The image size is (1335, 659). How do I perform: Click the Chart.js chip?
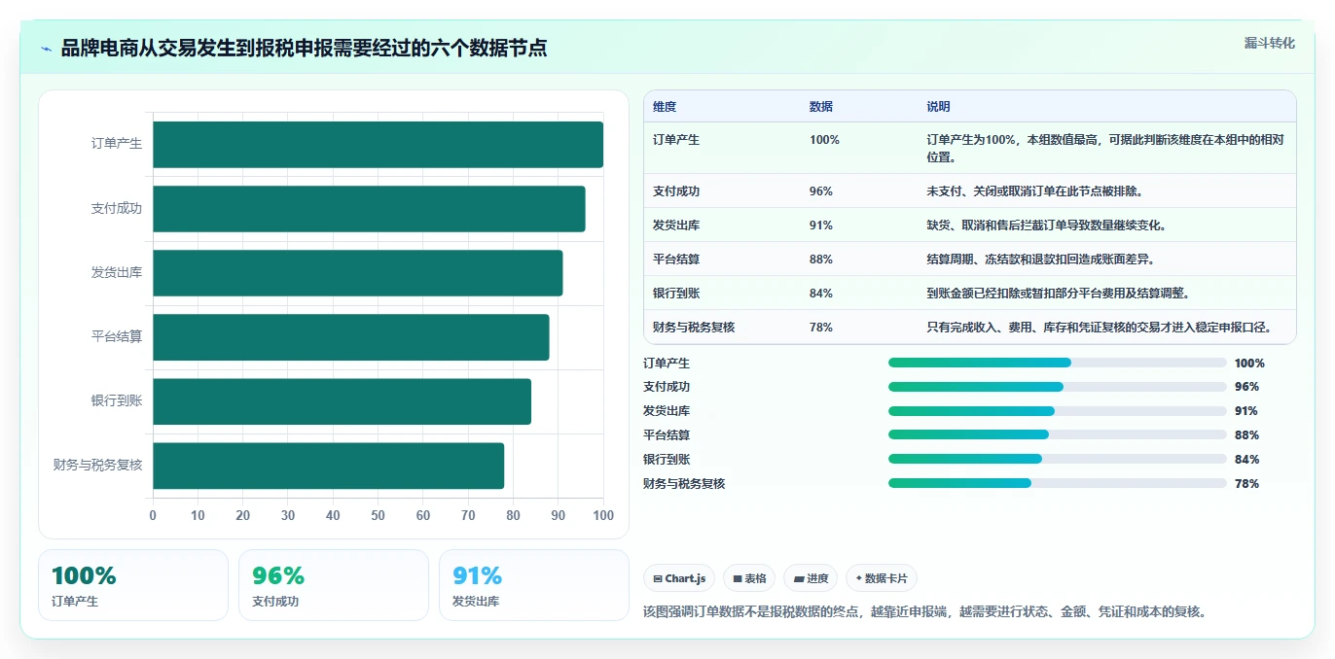click(679, 578)
